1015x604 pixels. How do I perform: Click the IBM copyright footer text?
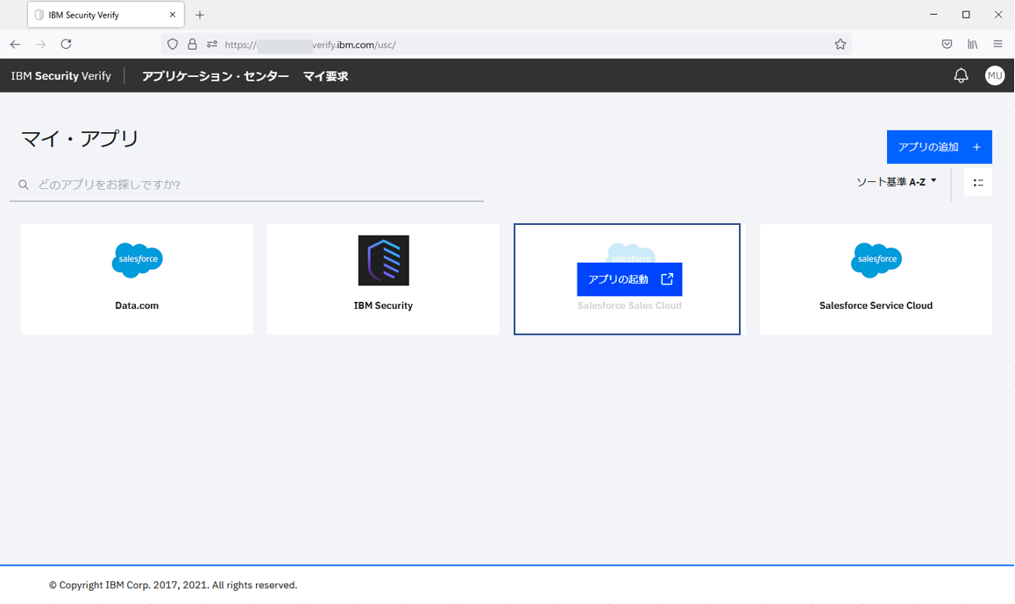(173, 586)
